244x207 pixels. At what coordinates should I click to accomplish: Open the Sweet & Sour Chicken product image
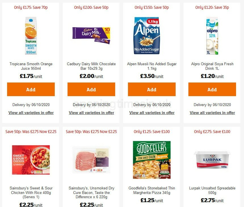click(x=31, y=160)
